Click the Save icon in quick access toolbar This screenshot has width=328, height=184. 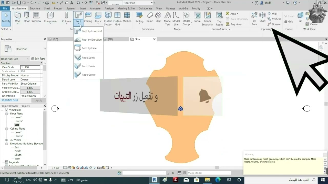point(19,3)
